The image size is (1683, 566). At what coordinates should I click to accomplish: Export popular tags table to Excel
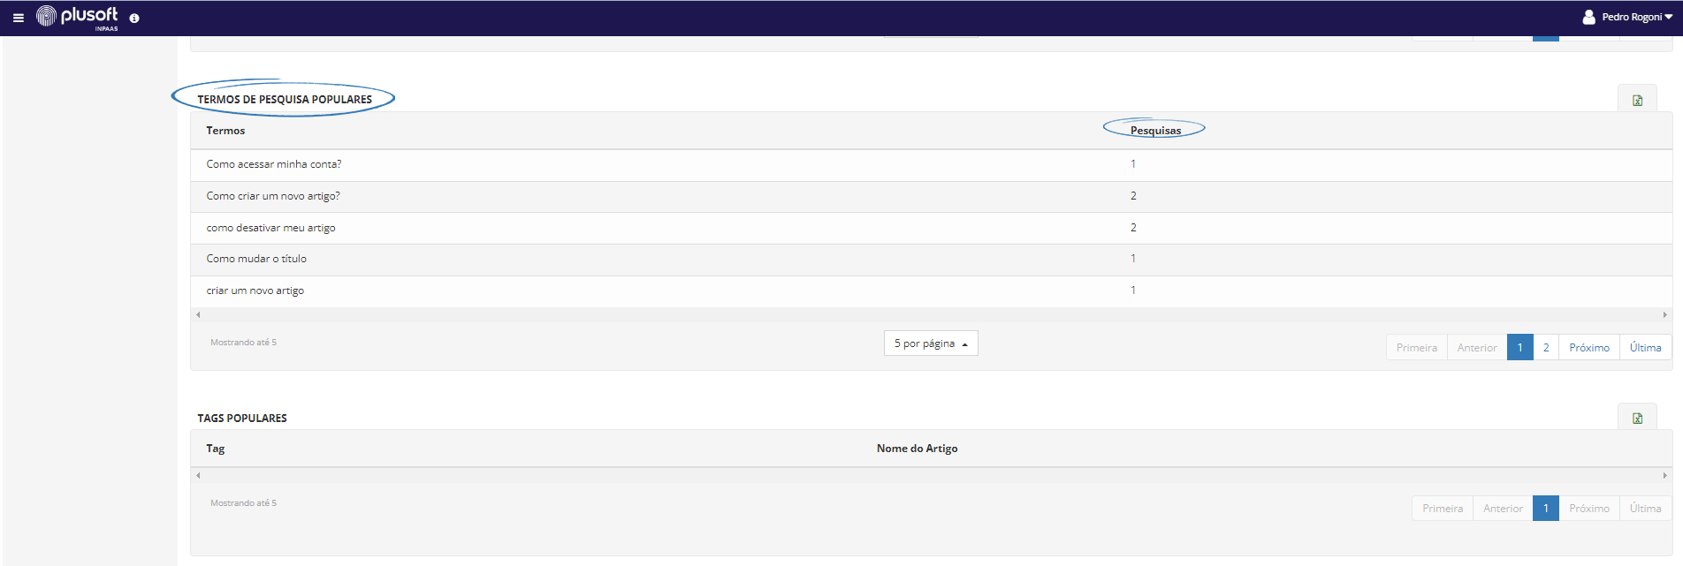click(x=1637, y=418)
